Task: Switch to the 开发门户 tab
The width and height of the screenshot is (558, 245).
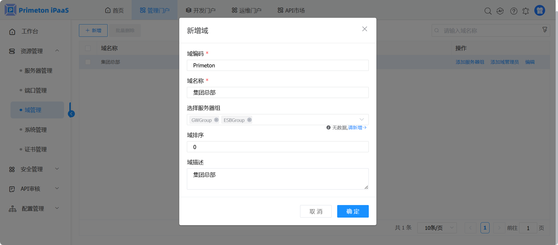Action: click(x=201, y=10)
